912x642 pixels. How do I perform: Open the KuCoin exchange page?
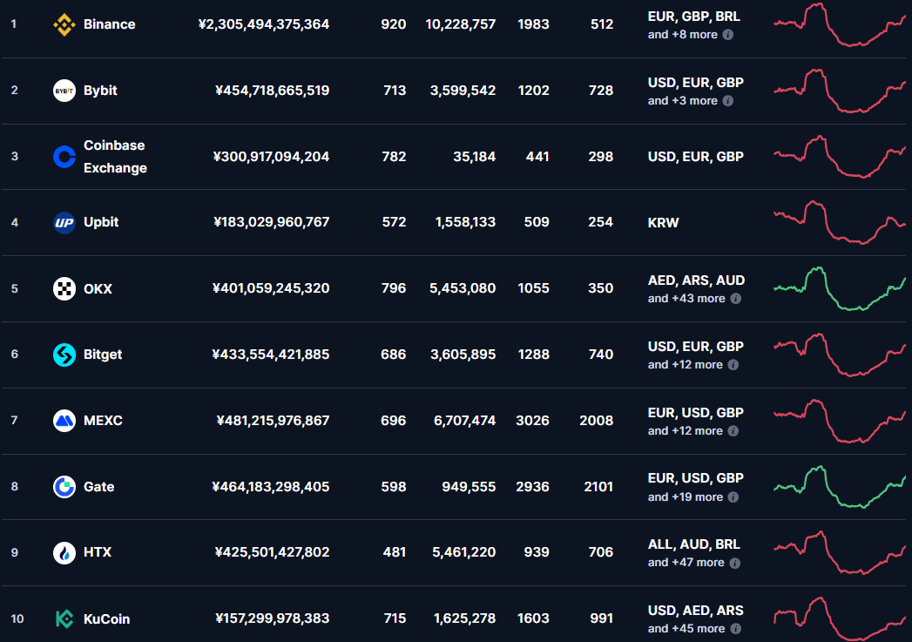(x=106, y=618)
